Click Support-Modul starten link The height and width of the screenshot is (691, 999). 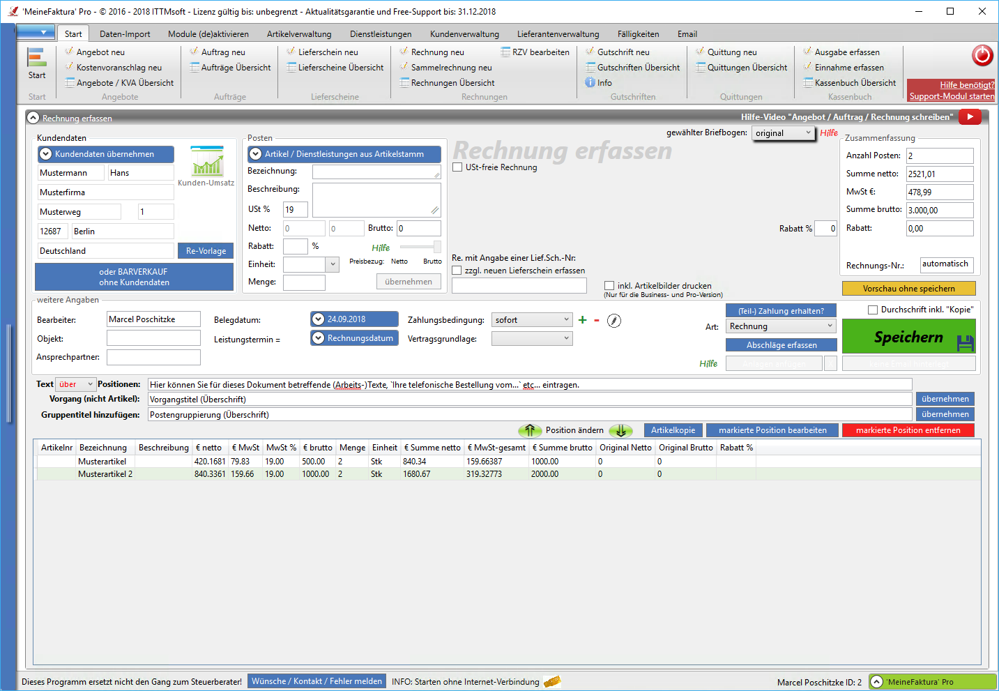[952, 96]
